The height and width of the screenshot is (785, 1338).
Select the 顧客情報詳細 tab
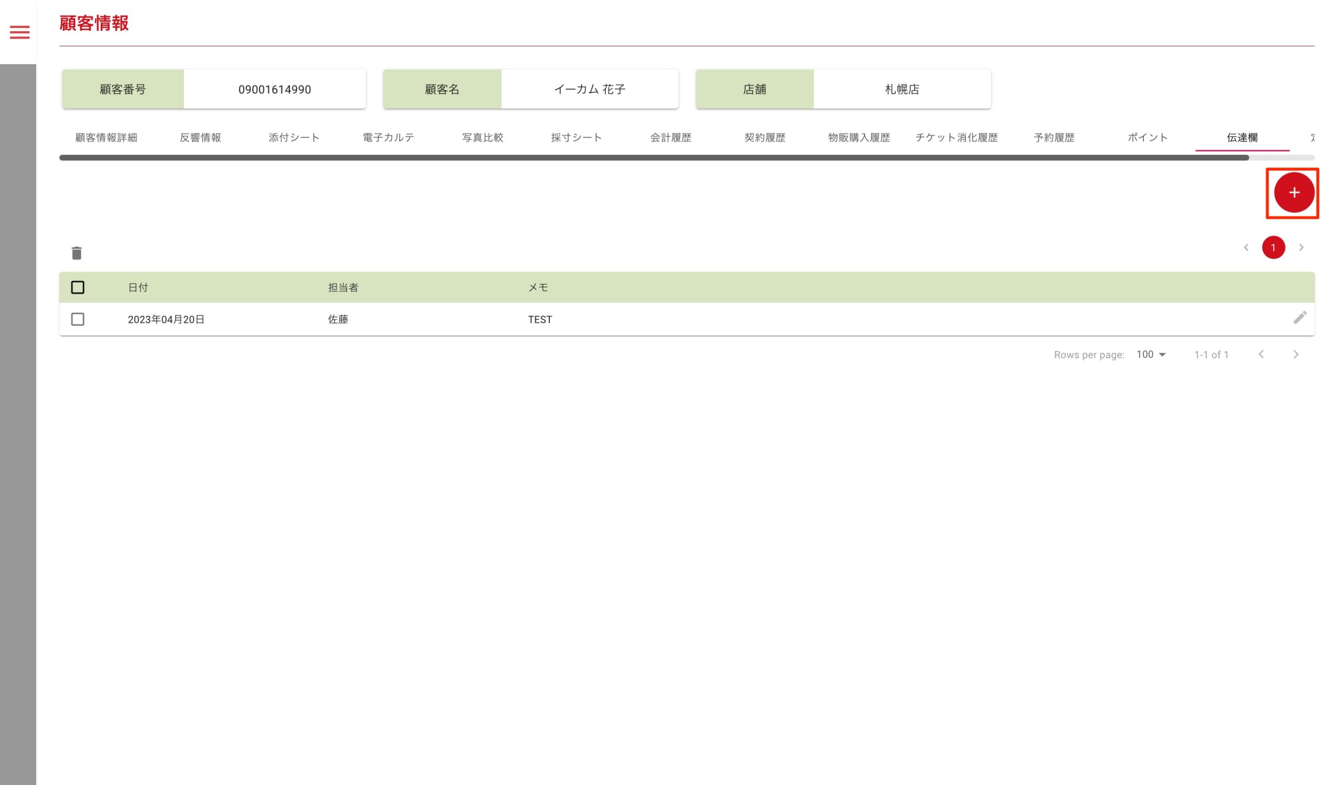point(106,137)
